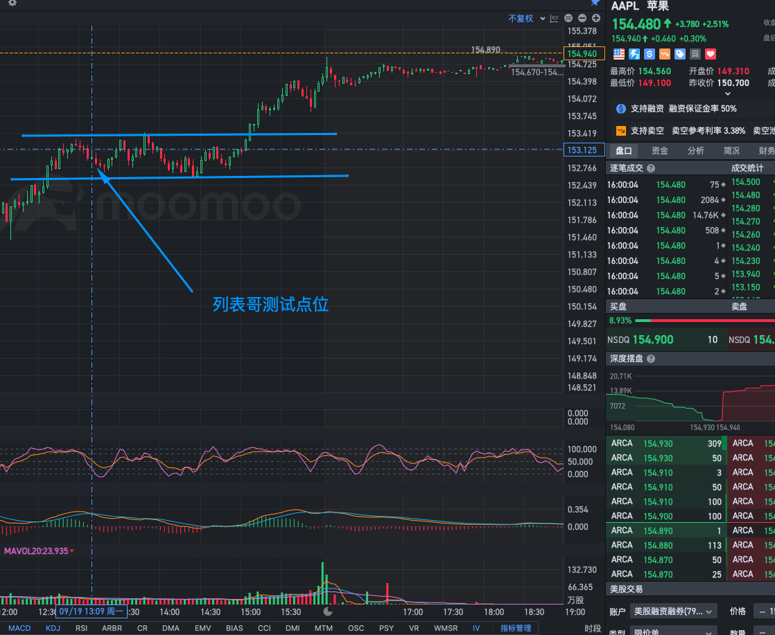
Task: Toggle the KDJ indicator
Action: tap(53, 628)
